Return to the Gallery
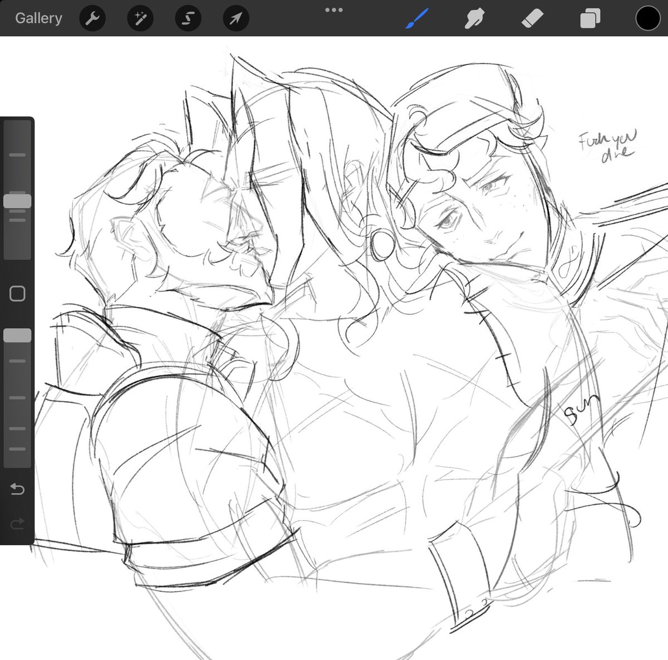668x660 pixels. pyautogui.click(x=38, y=18)
